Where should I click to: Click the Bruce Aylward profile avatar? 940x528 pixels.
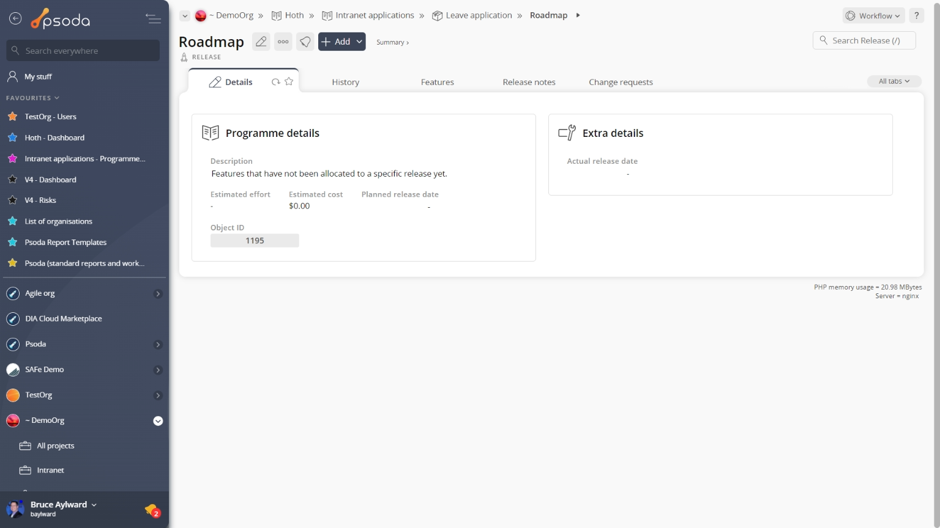[15, 508]
